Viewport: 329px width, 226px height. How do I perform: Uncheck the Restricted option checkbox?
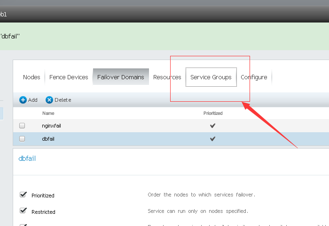pos(23,211)
